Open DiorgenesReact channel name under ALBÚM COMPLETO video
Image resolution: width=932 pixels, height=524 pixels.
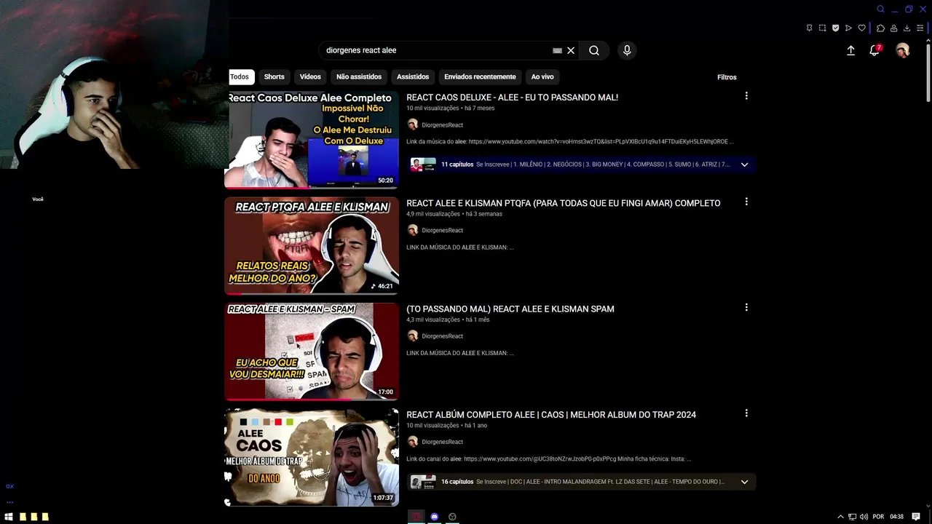click(442, 442)
